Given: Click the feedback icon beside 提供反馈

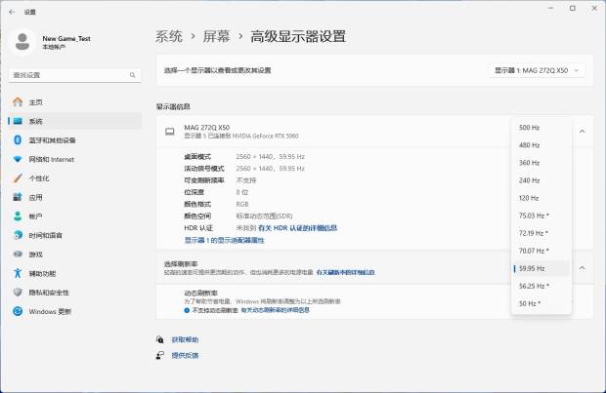Looking at the screenshot, I should [160, 355].
